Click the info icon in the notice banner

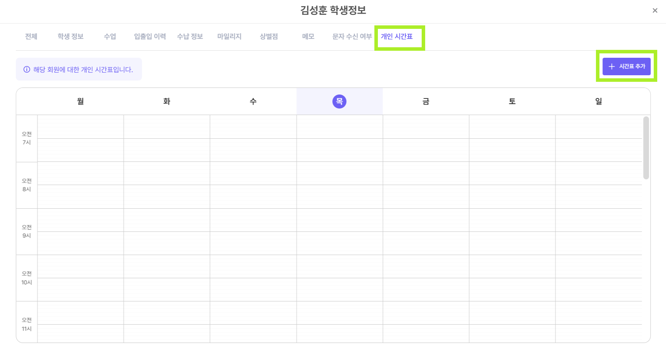pyautogui.click(x=27, y=70)
